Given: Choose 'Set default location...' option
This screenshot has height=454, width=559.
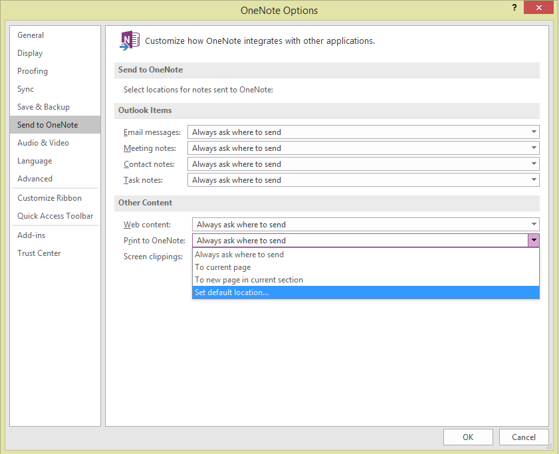Looking at the screenshot, I should [366, 292].
